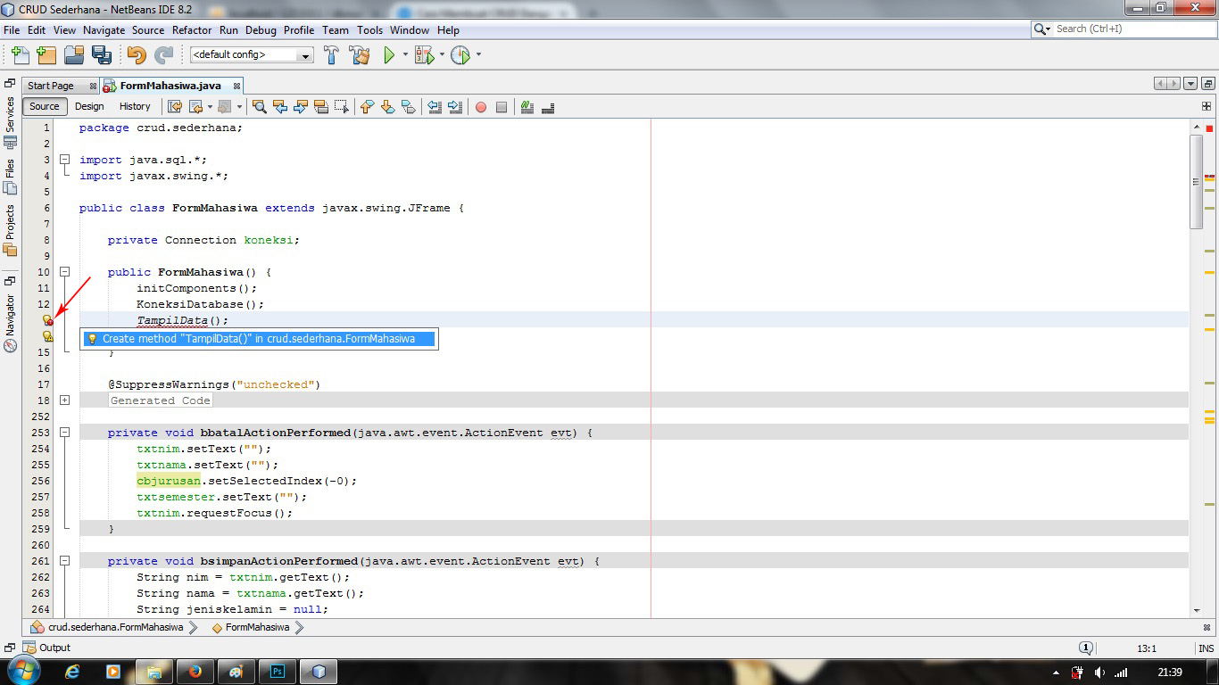1219x685 pixels.
Task: Build the project with the hammer icon
Action: point(331,55)
